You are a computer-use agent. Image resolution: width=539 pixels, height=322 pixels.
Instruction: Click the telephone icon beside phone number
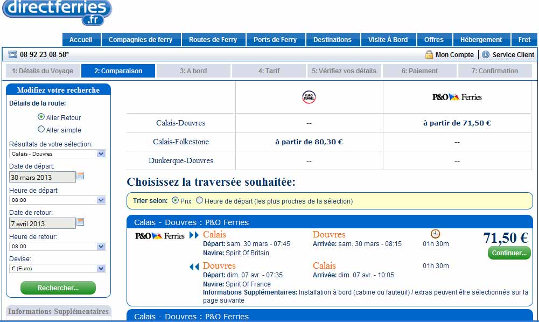click(x=13, y=54)
